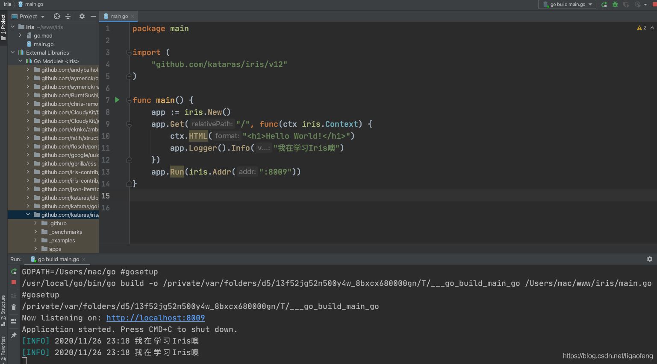Clear console output with the trash icon
Viewport: 657px width, 364px height.
click(x=14, y=307)
